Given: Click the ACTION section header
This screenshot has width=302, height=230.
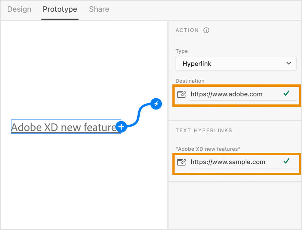Looking at the screenshot, I should pos(187,30).
